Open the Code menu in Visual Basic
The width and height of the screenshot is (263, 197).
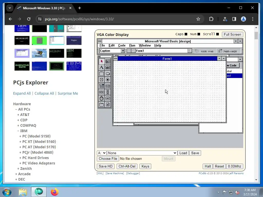[x=122, y=45]
